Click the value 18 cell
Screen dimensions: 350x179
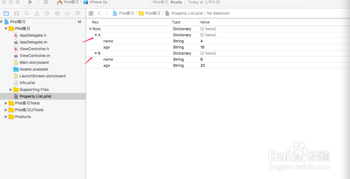tap(202, 47)
